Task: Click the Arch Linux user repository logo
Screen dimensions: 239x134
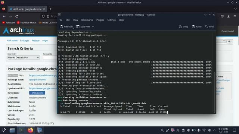Action: coord(19,31)
